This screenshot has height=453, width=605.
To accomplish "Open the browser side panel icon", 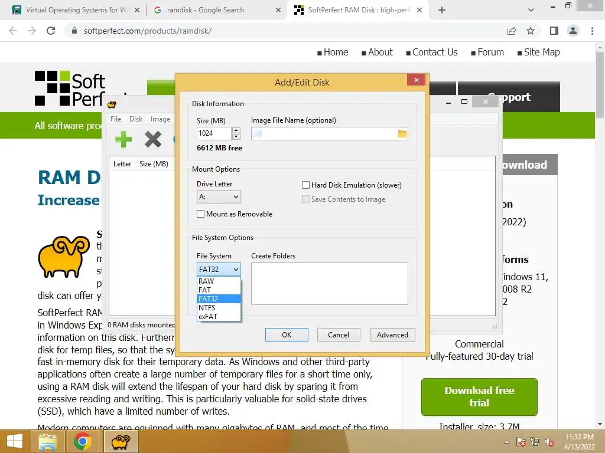I will point(554,31).
